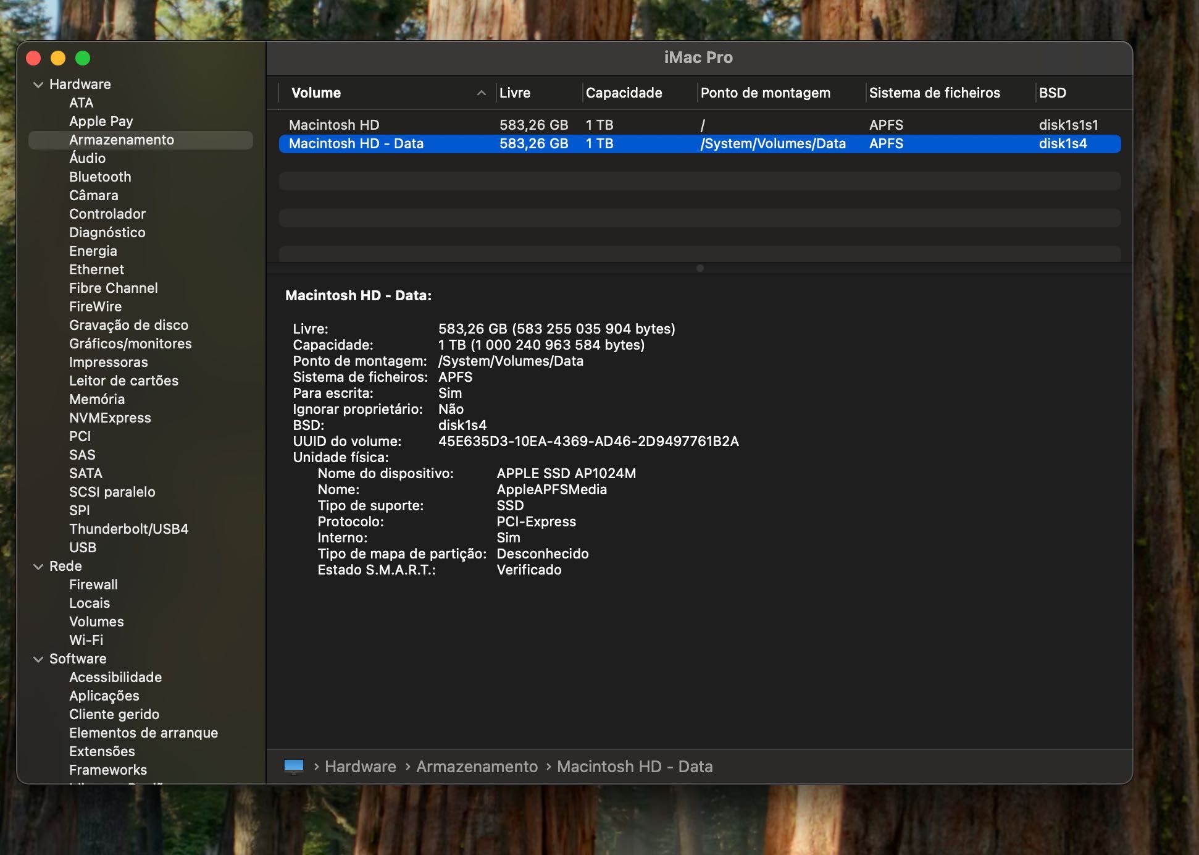Collapse the Hardware section chevron
This screenshot has width=1199, height=855.
38,85
